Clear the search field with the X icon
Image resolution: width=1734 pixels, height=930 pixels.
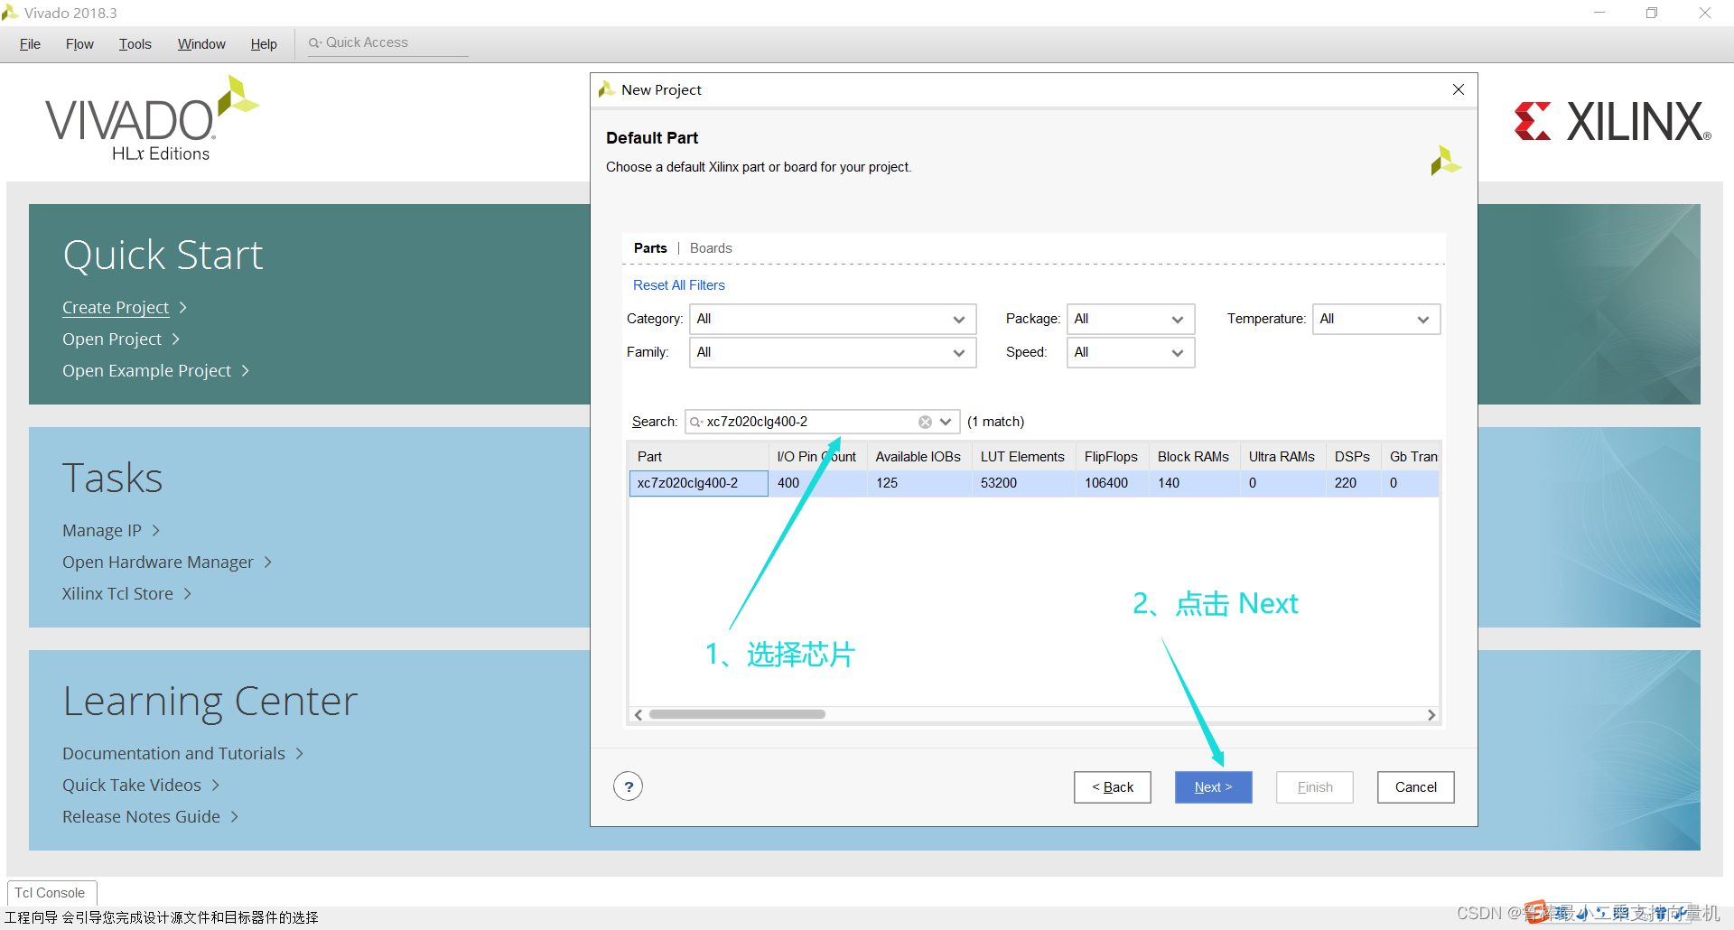(x=925, y=422)
